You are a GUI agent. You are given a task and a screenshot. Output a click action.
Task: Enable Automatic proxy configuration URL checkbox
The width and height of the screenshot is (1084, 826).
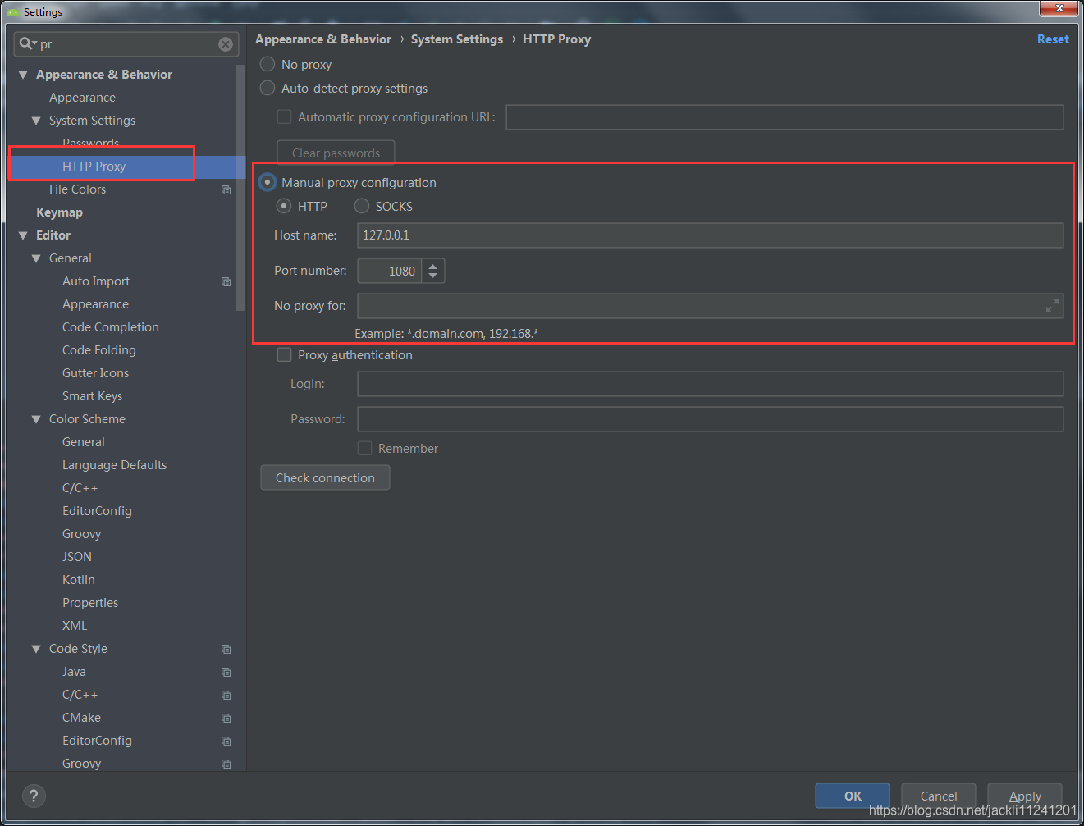pos(285,116)
